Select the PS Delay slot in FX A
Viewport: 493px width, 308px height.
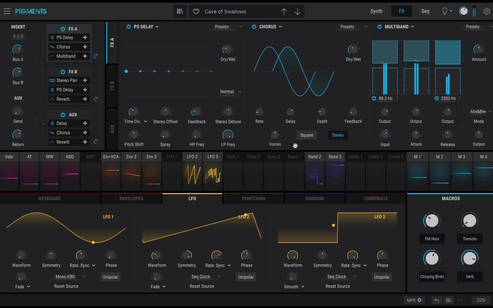click(69, 37)
